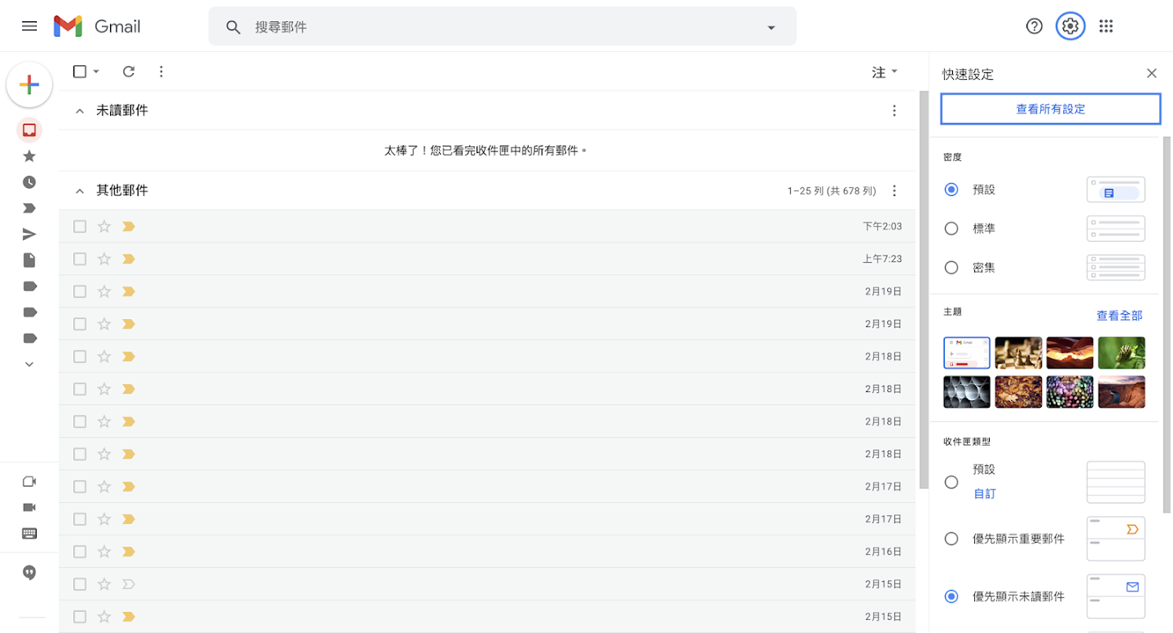Click the join meeting video icon
The height and width of the screenshot is (633, 1173).
pyautogui.click(x=29, y=508)
